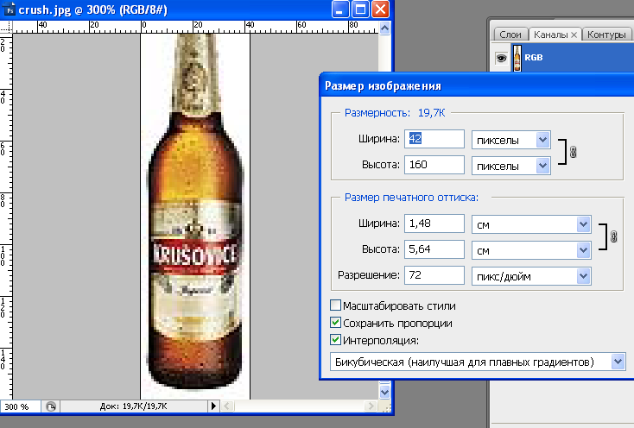Click Размер печатного оттиска: label
The image size is (634, 428).
(x=411, y=197)
